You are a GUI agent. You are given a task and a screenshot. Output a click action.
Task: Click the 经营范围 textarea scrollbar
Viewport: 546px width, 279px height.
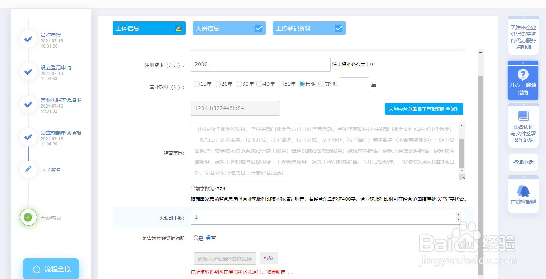(x=461, y=151)
